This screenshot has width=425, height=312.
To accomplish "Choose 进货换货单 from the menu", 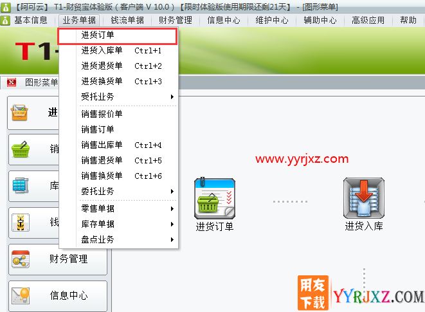I will 118,82.
